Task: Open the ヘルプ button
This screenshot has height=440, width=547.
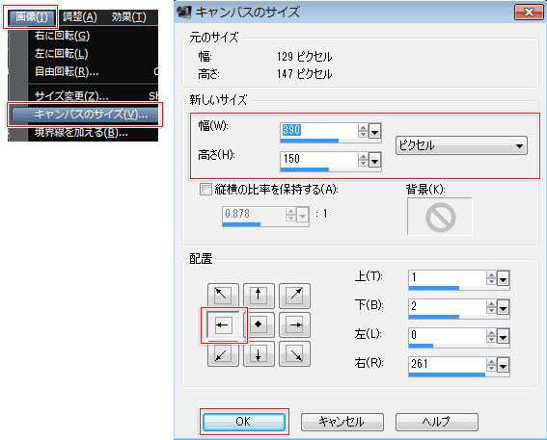Action: 436,422
